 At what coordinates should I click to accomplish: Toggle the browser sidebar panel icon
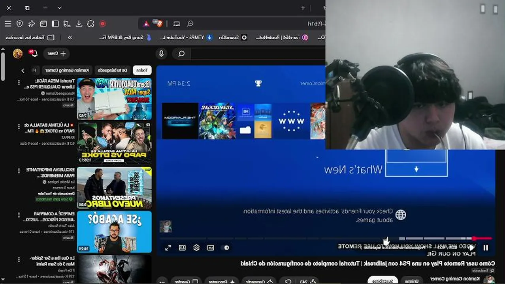tap(55, 24)
